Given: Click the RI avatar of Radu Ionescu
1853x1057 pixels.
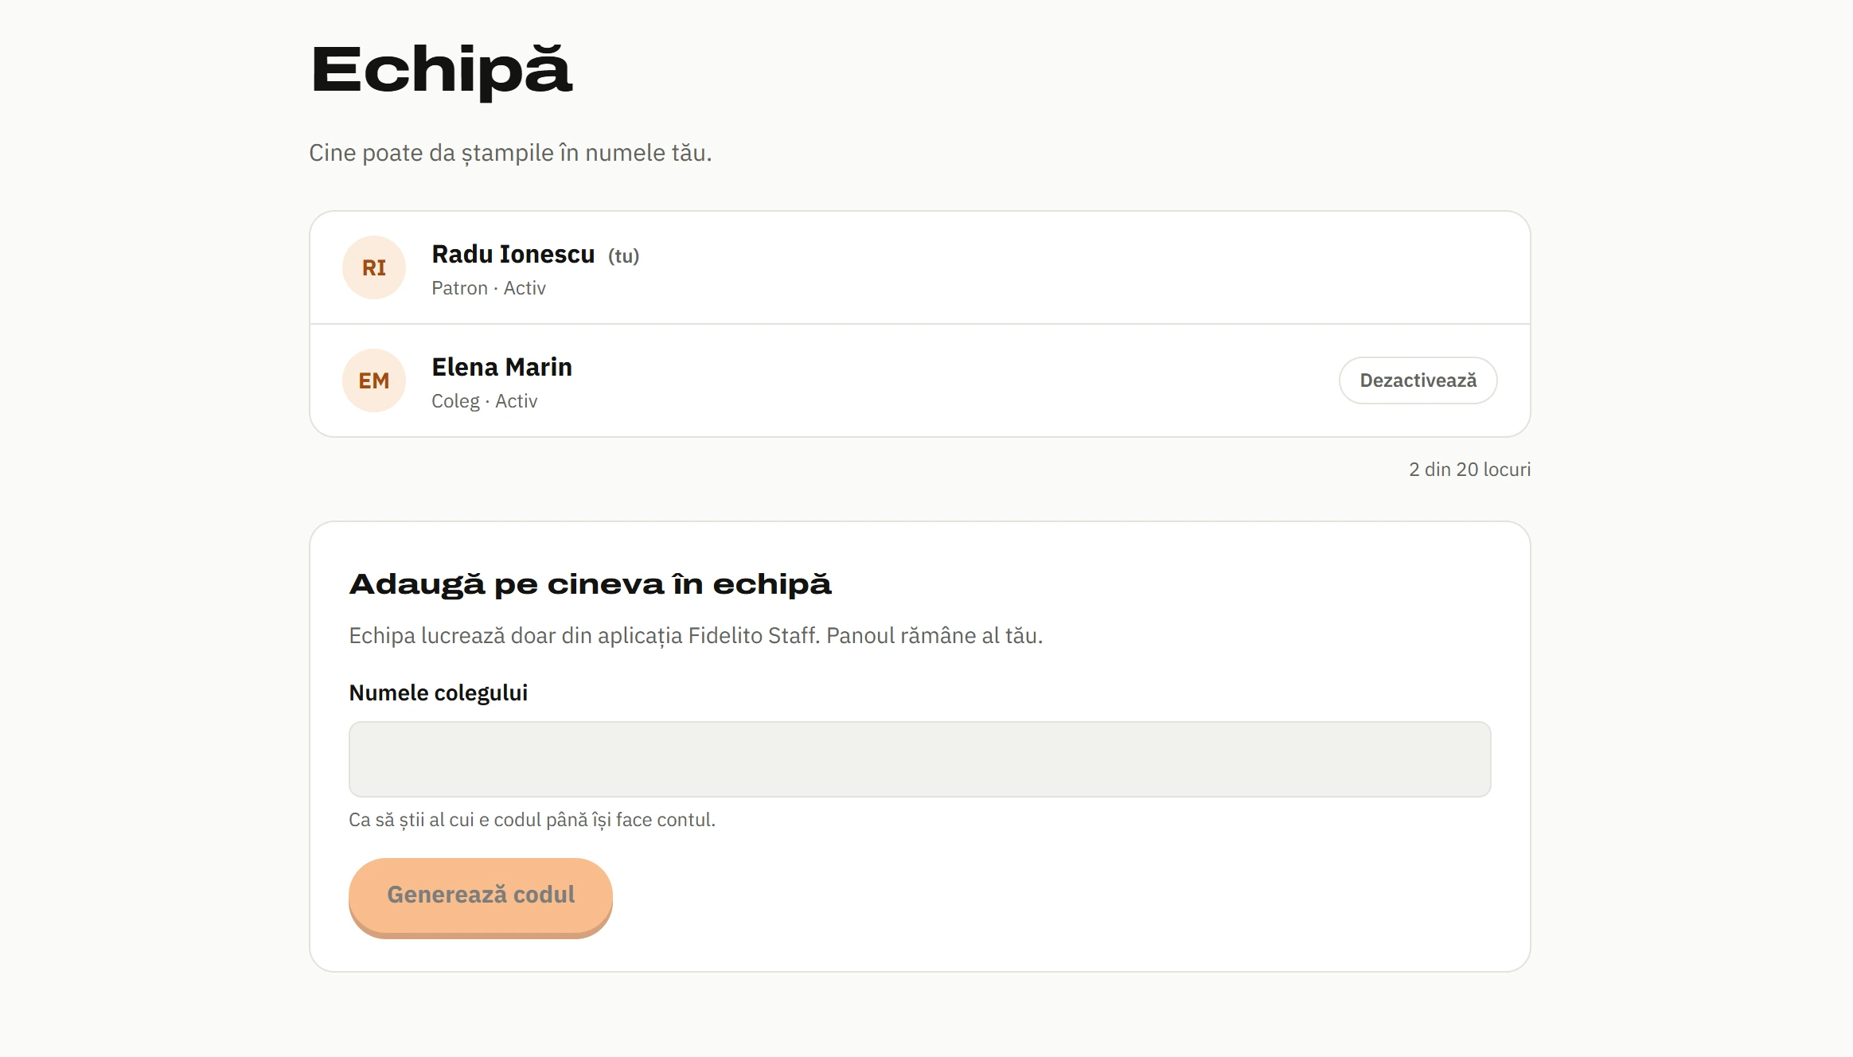Looking at the screenshot, I should point(374,267).
